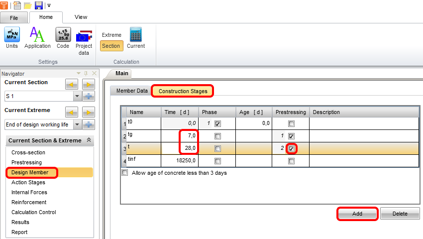Screen dimensions: 423x239
Task: Add new extreme with plus icon
Action: tap(89, 124)
